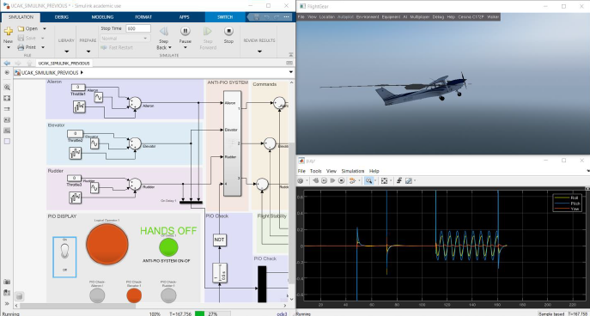Expand the PREPARE section arrow
Viewport: 590px width, 316px height.
pyautogui.click(x=88, y=52)
